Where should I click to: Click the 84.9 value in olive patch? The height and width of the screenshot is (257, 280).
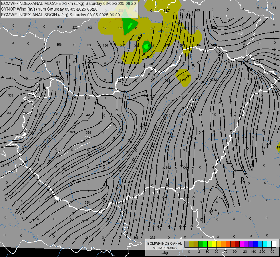183,81
